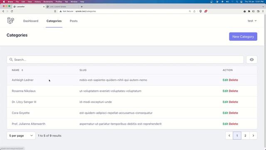
Task: Edit the Dr. Litzy Senger III category
Action: (225, 102)
